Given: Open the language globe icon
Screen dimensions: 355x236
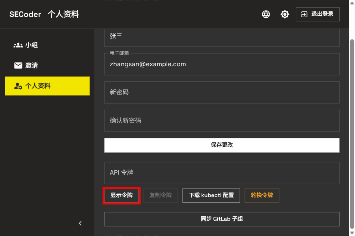Looking at the screenshot, I should coord(266,14).
